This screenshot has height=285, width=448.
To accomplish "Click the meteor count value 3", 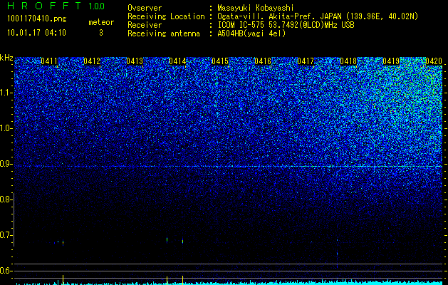I will (101, 33).
